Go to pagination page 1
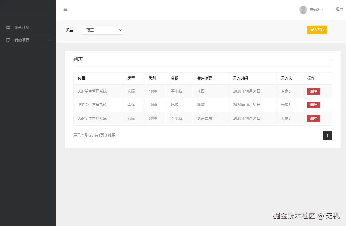 [x=327, y=136]
